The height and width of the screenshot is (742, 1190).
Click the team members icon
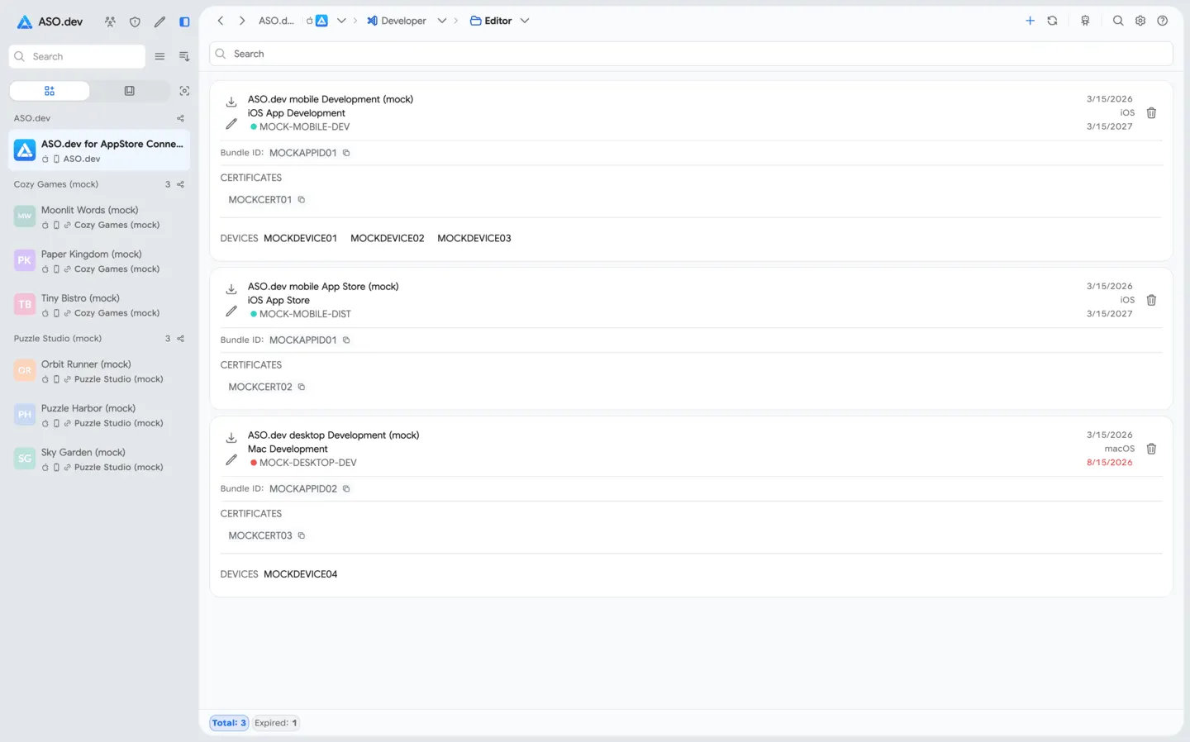pyautogui.click(x=110, y=22)
